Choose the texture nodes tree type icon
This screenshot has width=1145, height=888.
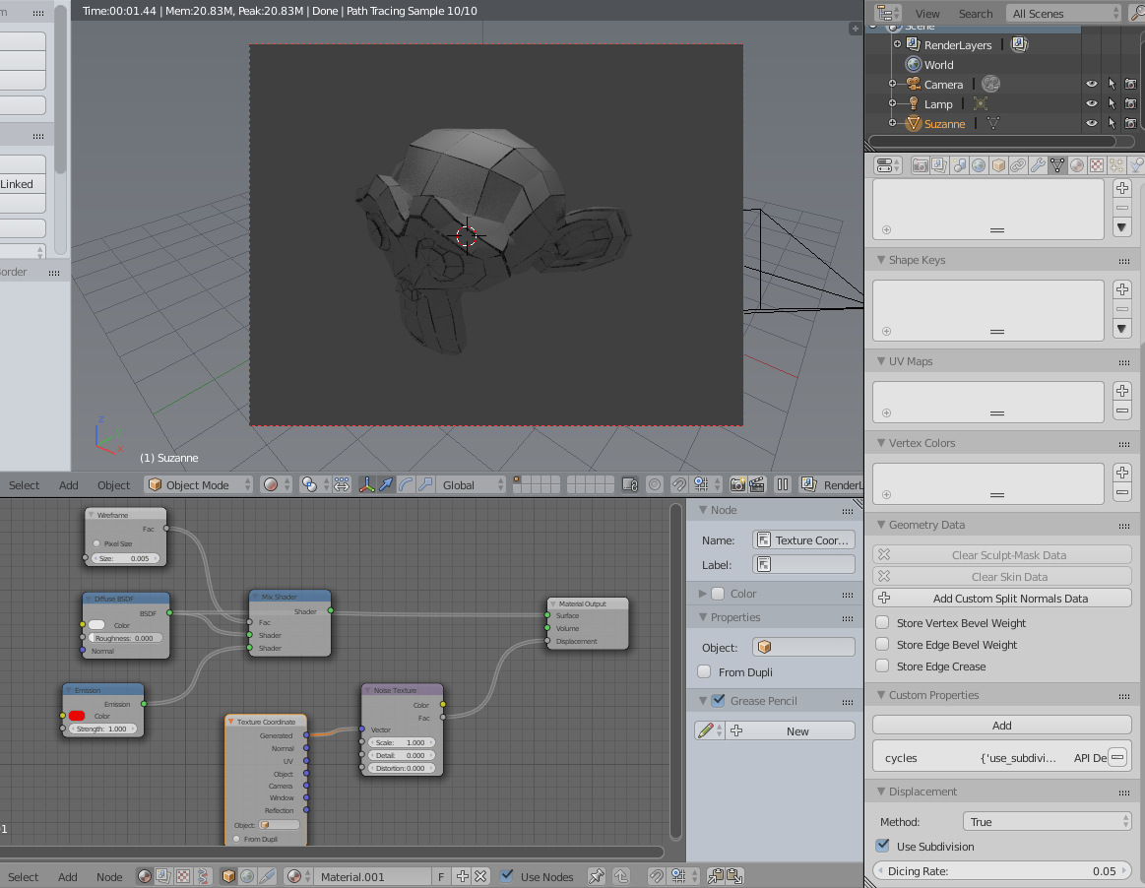tap(183, 876)
